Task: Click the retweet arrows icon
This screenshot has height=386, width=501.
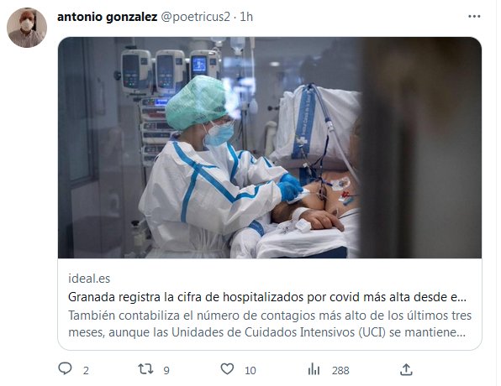Action: point(145,369)
